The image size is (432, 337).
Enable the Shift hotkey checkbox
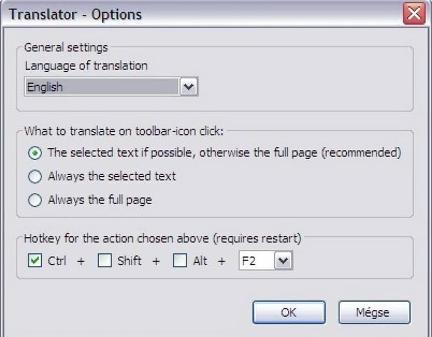coord(105,261)
